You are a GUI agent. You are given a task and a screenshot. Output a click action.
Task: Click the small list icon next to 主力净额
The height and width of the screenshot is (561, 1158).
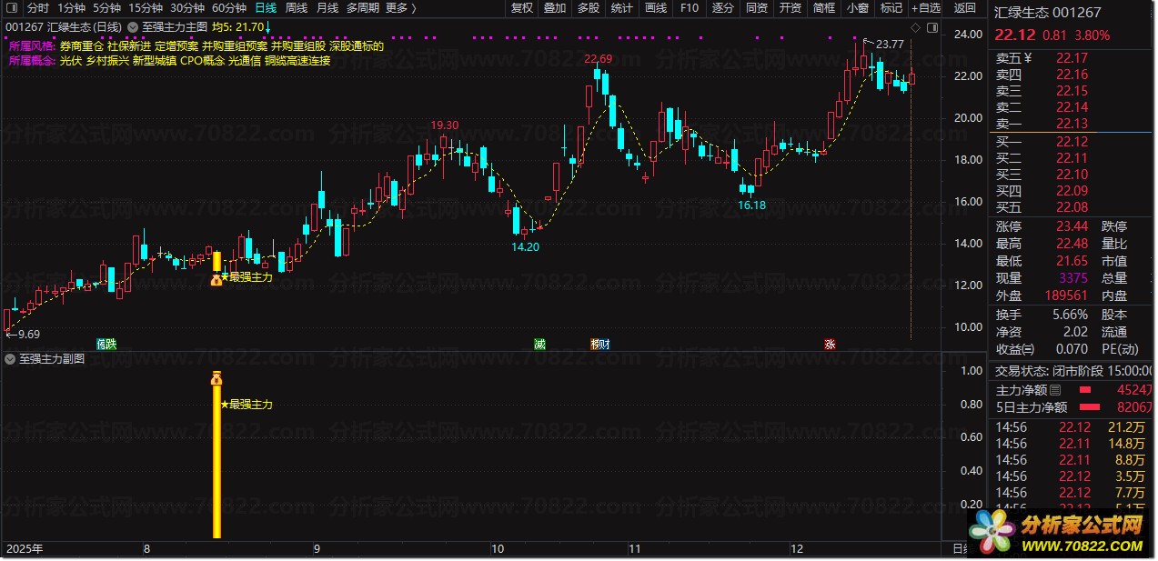tap(1055, 389)
